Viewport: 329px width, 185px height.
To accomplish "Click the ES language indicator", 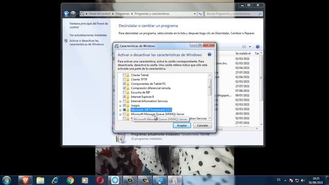I will [x=279, y=180].
